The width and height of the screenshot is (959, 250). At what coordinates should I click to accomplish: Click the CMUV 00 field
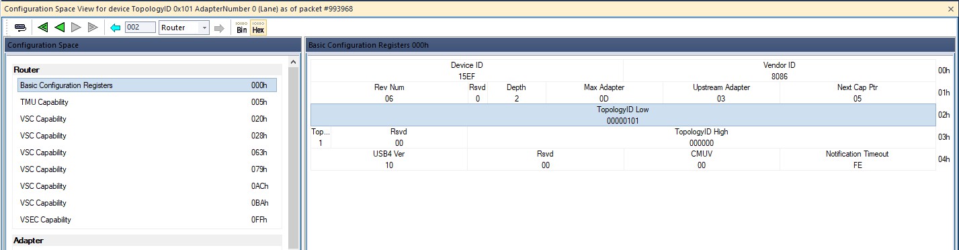[702, 159]
